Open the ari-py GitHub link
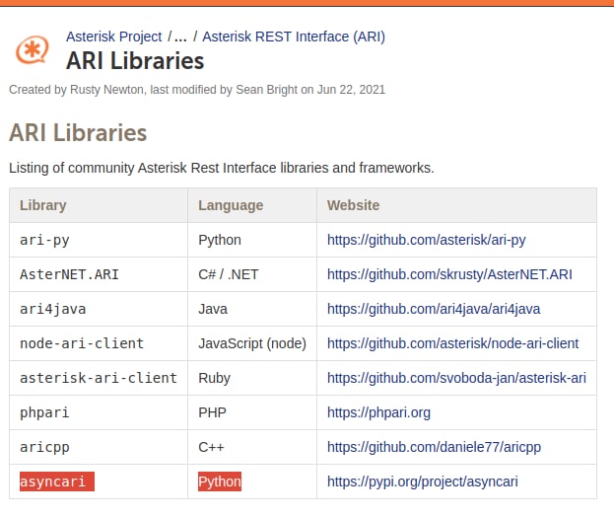614x518 pixels. click(x=427, y=240)
